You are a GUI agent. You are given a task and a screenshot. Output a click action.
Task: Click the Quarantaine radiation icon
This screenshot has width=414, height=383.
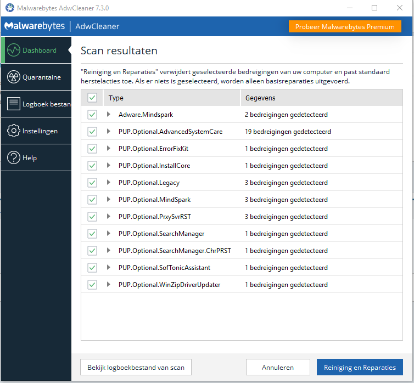coord(14,77)
